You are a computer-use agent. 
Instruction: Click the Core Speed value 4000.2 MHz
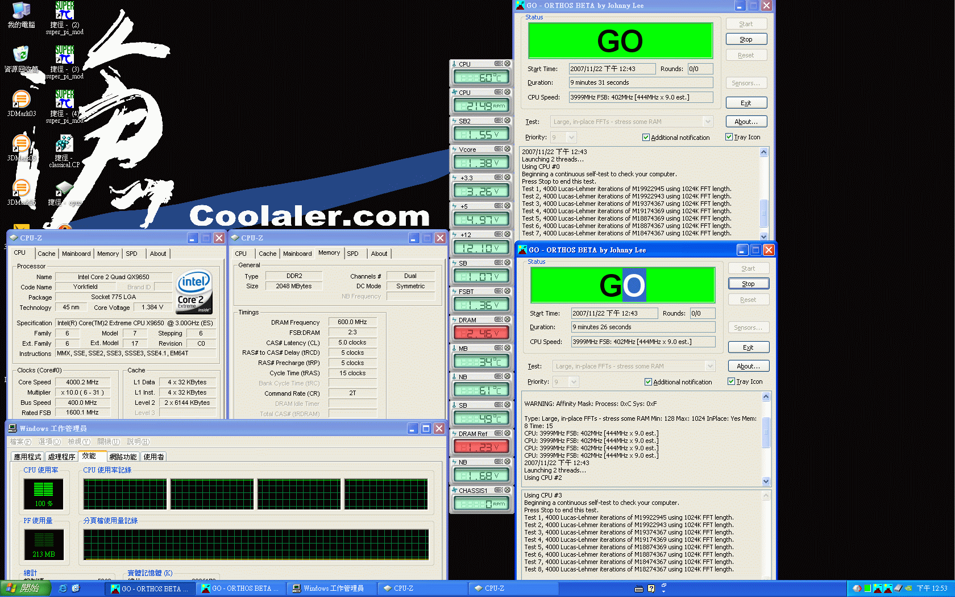tap(82, 382)
